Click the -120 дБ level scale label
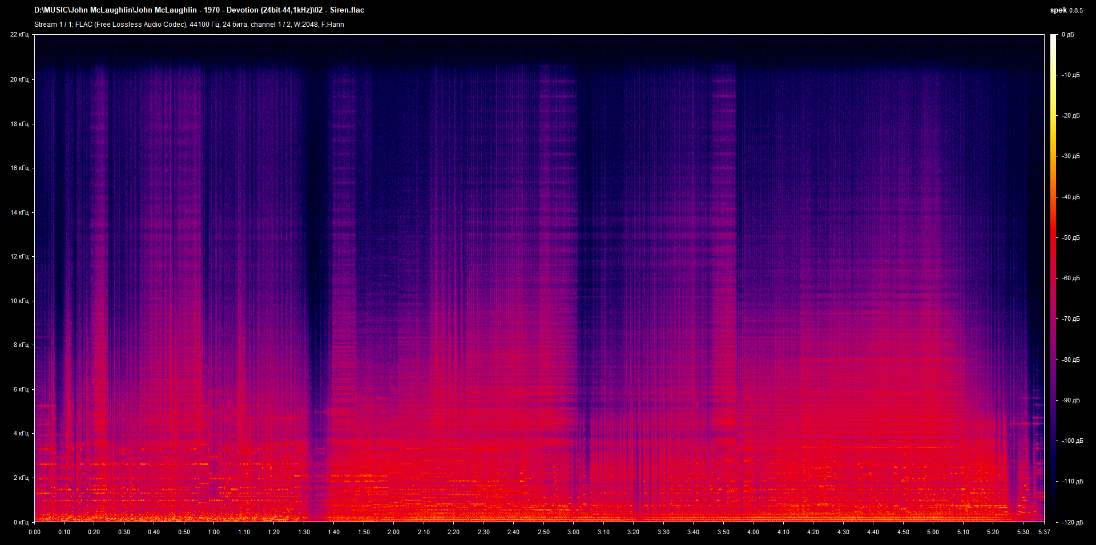Image resolution: width=1096 pixels, height=545 pixels. 1072,522
